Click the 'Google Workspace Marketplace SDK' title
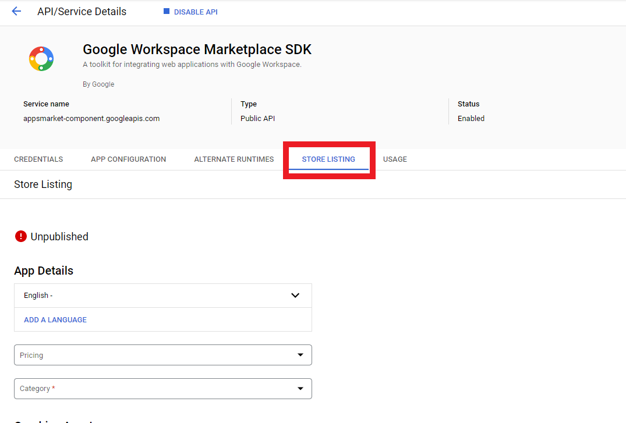The image size is (626, 423). [x=197, y=49]
